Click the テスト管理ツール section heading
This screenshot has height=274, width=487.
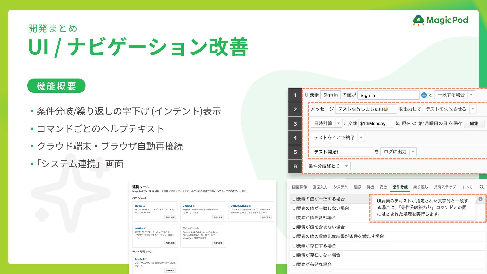[x=143, y=252]
